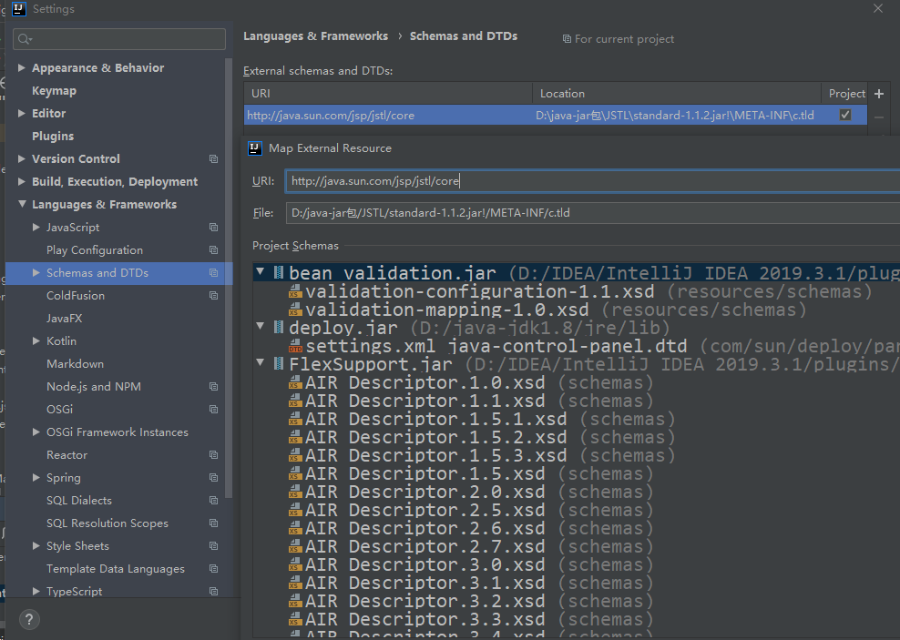Click the settings tree vertical scrollbar
Image resolution: width=900 pixels, height=640 pixels.
pos(229,279)
